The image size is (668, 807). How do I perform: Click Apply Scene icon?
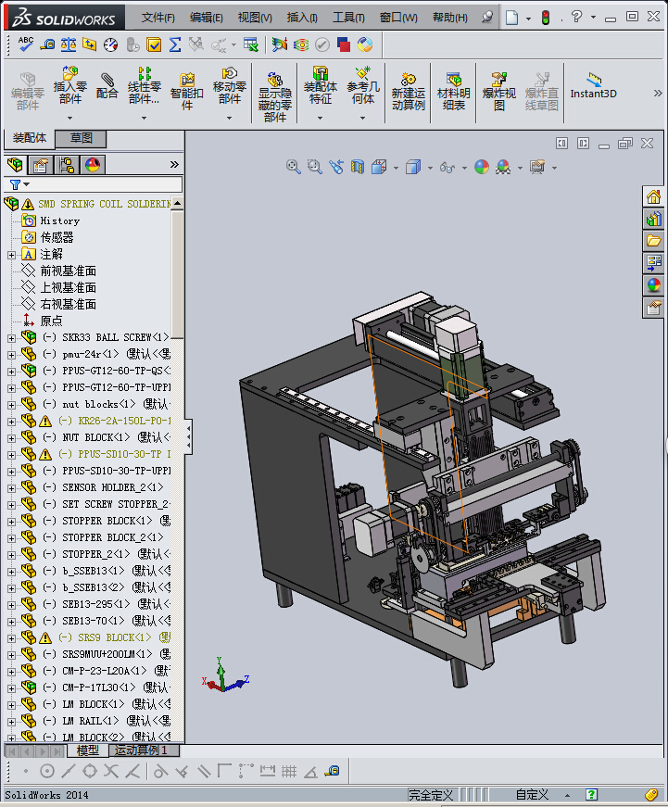click(503, 167)
